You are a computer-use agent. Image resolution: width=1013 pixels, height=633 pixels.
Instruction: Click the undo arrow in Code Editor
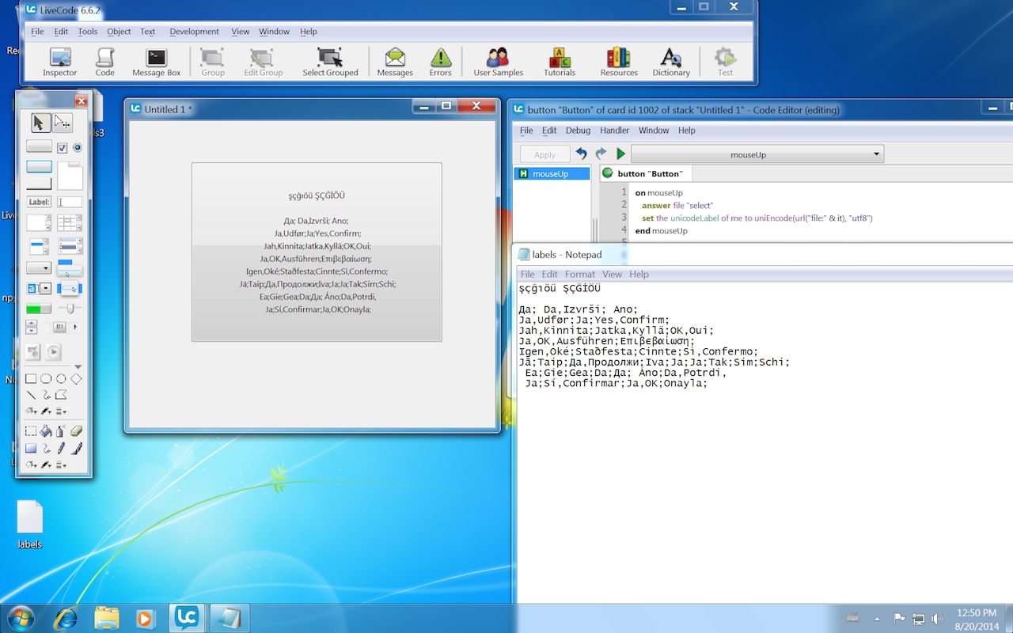point(582,154)
